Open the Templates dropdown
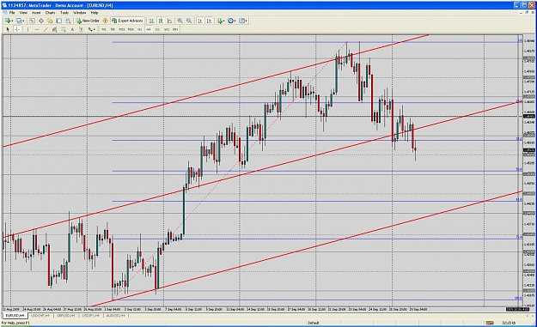The image size is (537, 327). [243, 21]
